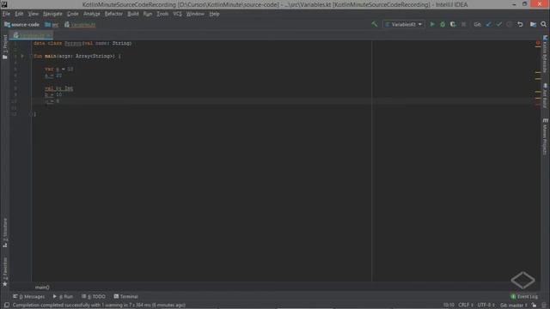
Task: Click the blue Git update project icon
Action: click(488, 24)
